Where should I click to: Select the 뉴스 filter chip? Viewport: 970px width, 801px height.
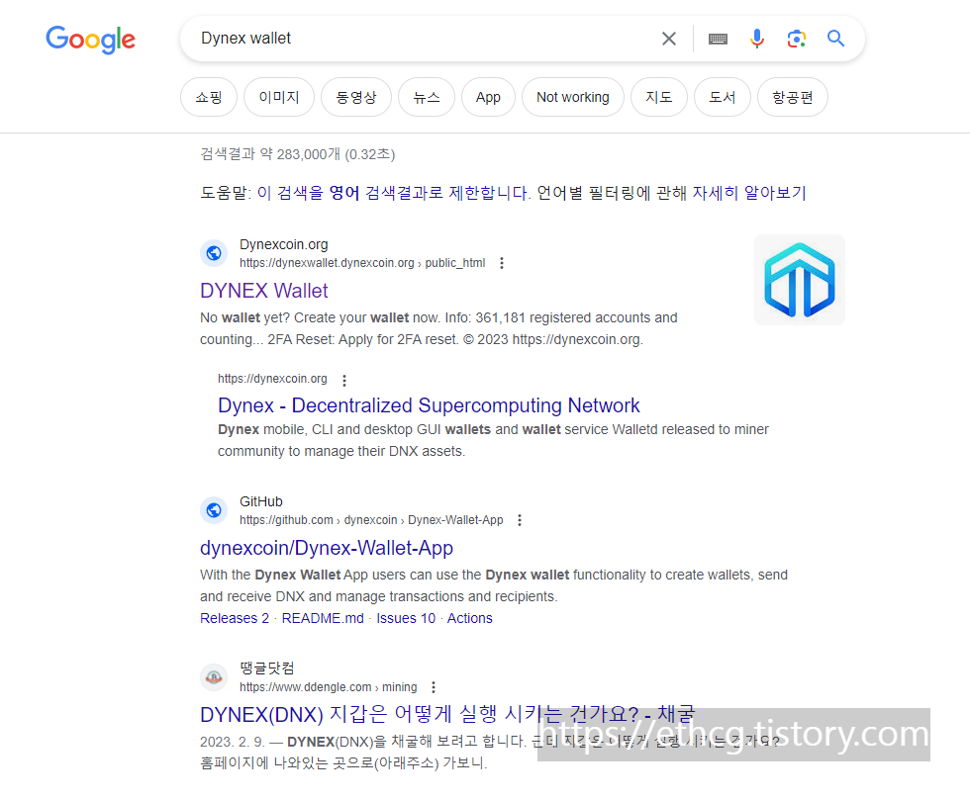[427, 97]
